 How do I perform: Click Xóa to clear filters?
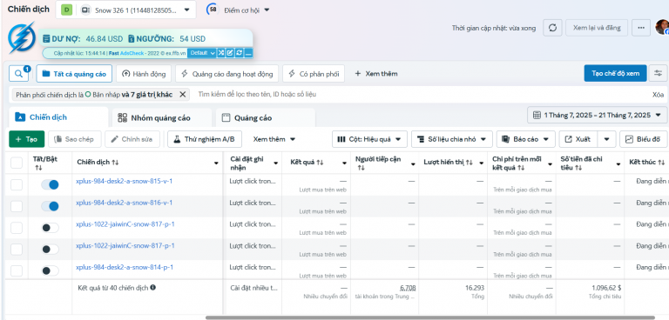click(658, 95)
